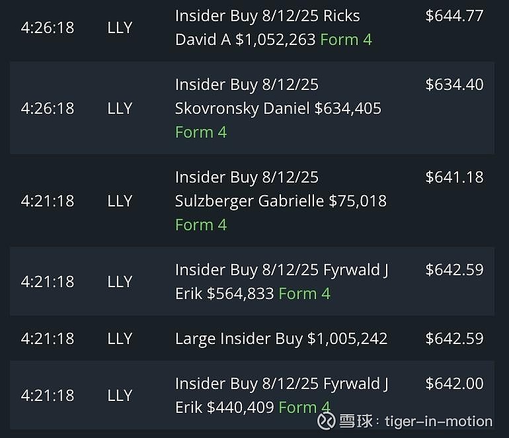509x438 pixels.
Task: Click the $641.18 price value
Action: 455,177
